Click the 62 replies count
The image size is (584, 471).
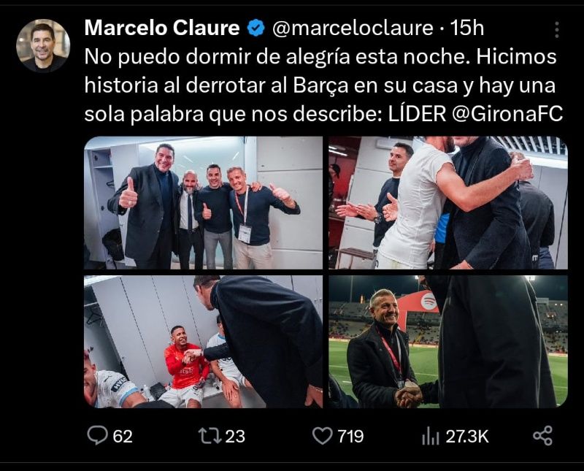pyautogui.click(x=123, y=437)
